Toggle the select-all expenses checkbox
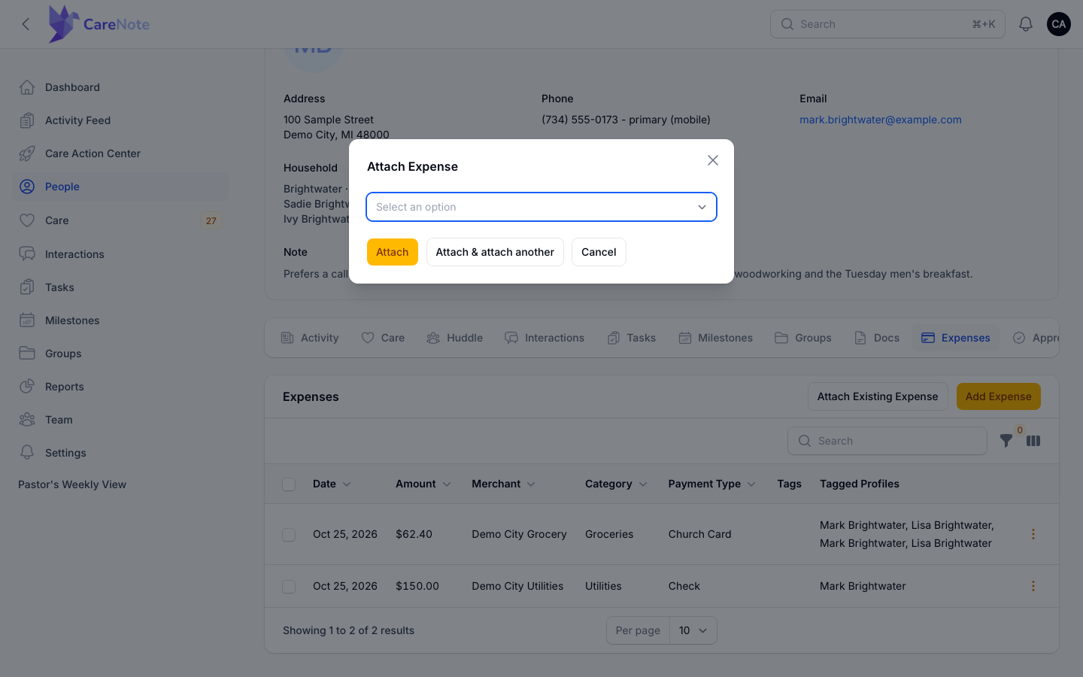The width and height of the screenshot is (1083, 677). coord(289,484)
